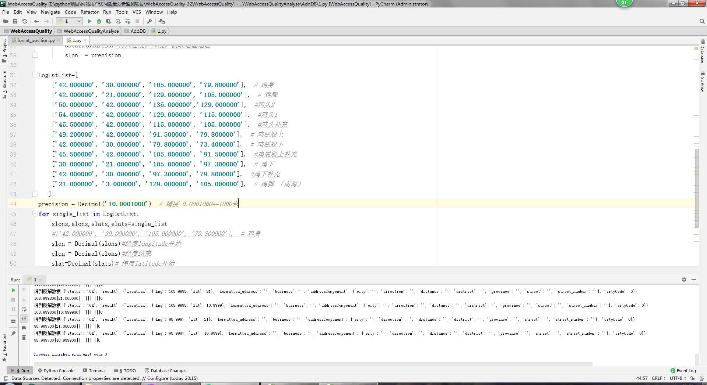Change line separator via CRLF status item
Viewport: 707px width, 385px height.
(x=658, y=378)
